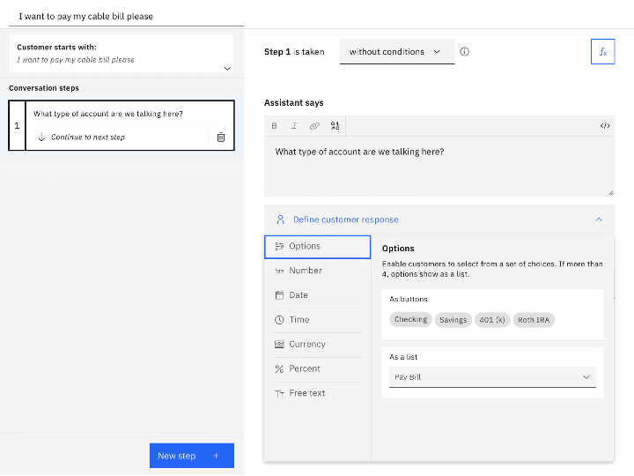Viewport: 634px width, 476px height.
Task: Select step 1 card in Conversation steps
Action: pyautogui.click(x=122, y=125)
